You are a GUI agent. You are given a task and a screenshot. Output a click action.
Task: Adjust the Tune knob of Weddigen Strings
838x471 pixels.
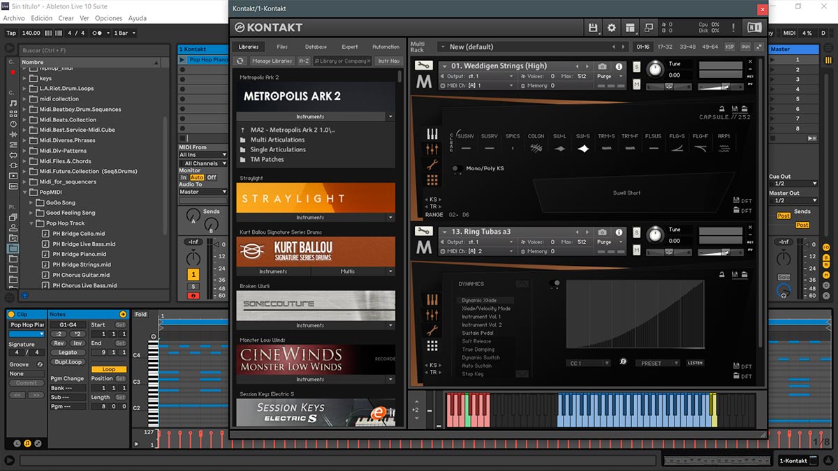point(655,68)
